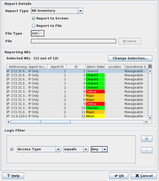Confirm with the OK button
The image size is (159, 181).
click(x=119, y=176)
